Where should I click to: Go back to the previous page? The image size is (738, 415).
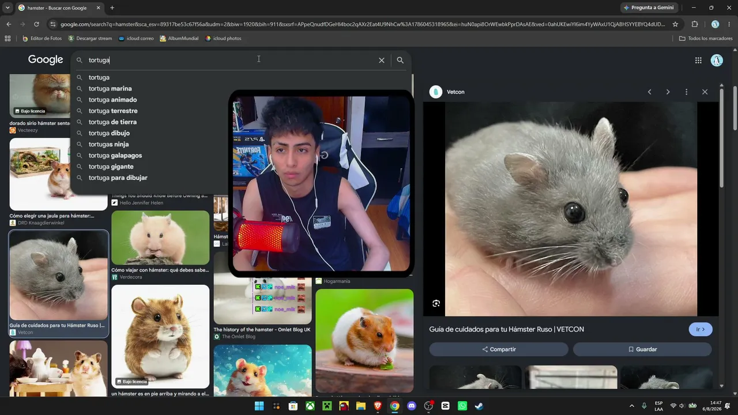9,24
